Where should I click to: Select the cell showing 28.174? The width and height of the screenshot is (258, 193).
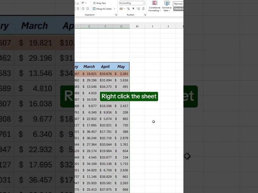(89, 151)
